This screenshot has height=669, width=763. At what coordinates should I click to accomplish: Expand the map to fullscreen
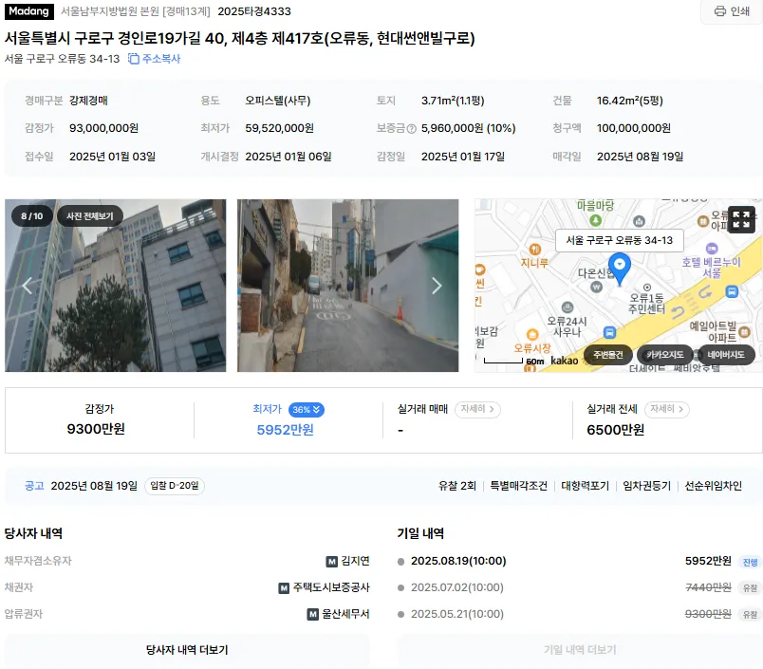[x=741, y=219]
